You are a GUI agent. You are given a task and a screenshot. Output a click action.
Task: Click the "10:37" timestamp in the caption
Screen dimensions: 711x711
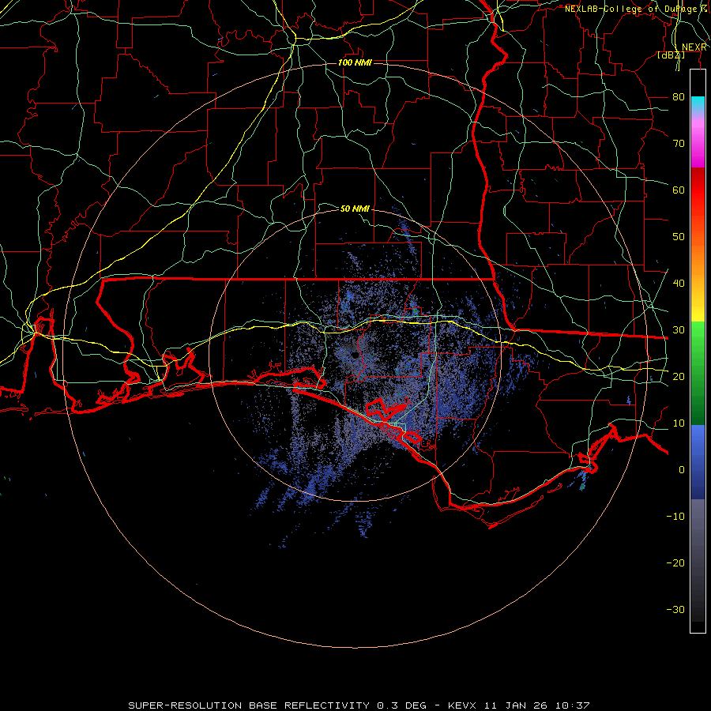tap(572, 705)
